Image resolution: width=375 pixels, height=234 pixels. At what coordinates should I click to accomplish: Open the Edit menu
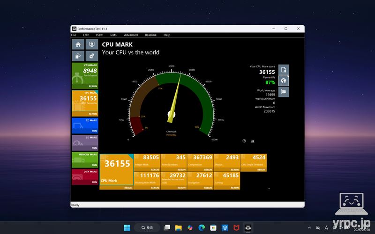(x=86, y=35)
